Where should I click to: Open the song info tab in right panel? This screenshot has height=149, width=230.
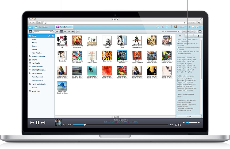(x=189, y=36)
